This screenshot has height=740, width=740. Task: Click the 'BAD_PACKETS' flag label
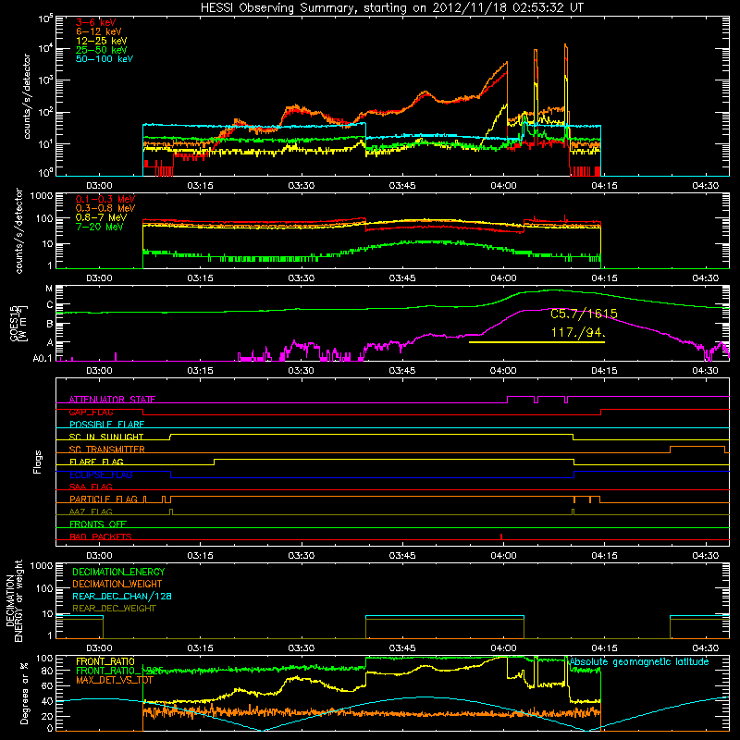coord(101,536)
